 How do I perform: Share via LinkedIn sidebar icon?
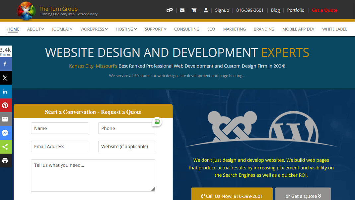pos(6,92)
